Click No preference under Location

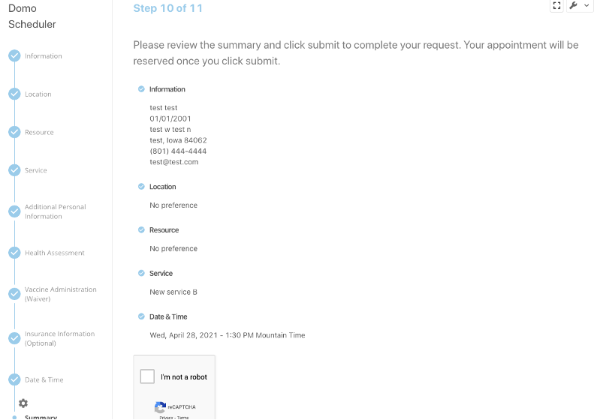pos(173,205)
